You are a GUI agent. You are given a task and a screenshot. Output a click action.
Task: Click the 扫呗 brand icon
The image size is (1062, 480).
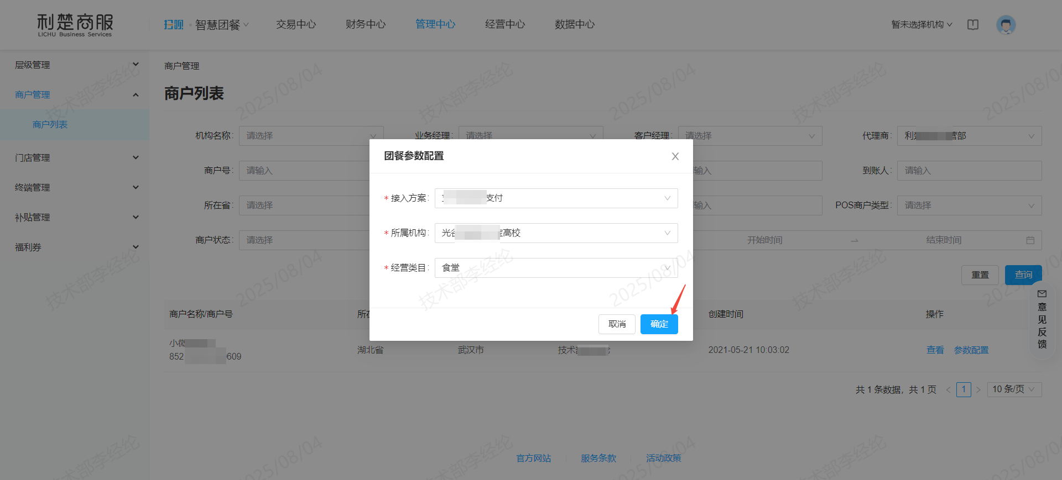[x=173, y=25]
